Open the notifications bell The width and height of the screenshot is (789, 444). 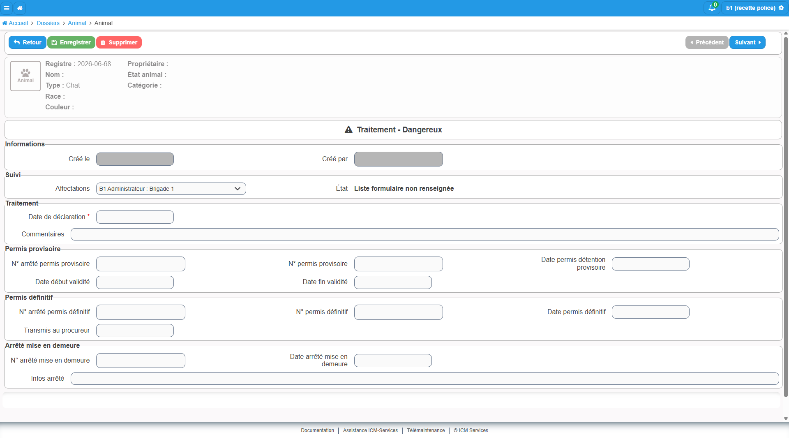712,8
